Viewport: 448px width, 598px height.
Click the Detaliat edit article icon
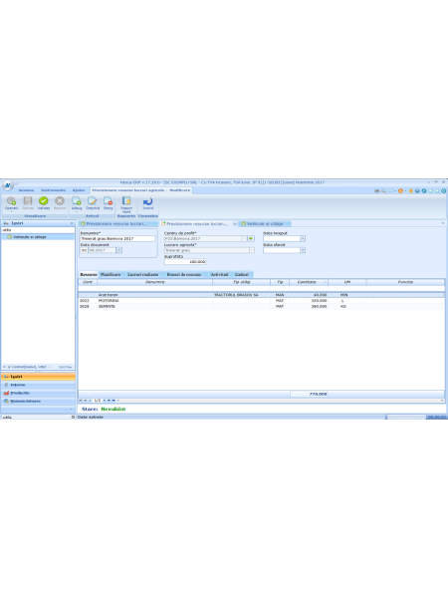point(93,201)
